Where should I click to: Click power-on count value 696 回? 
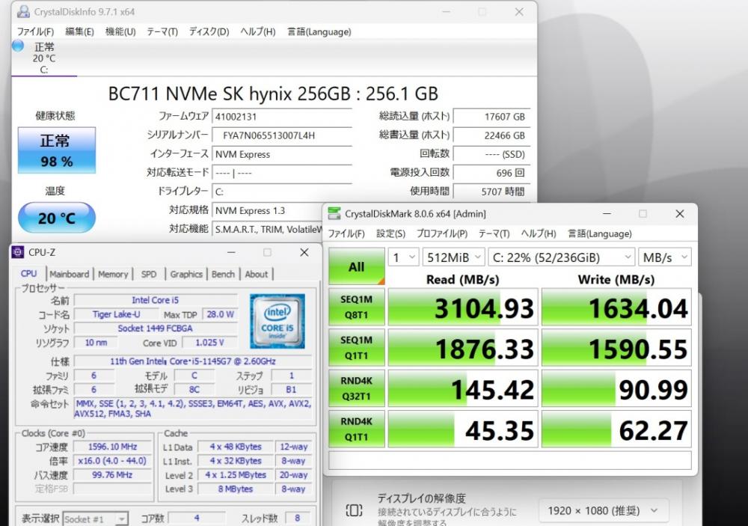(491, 173)
